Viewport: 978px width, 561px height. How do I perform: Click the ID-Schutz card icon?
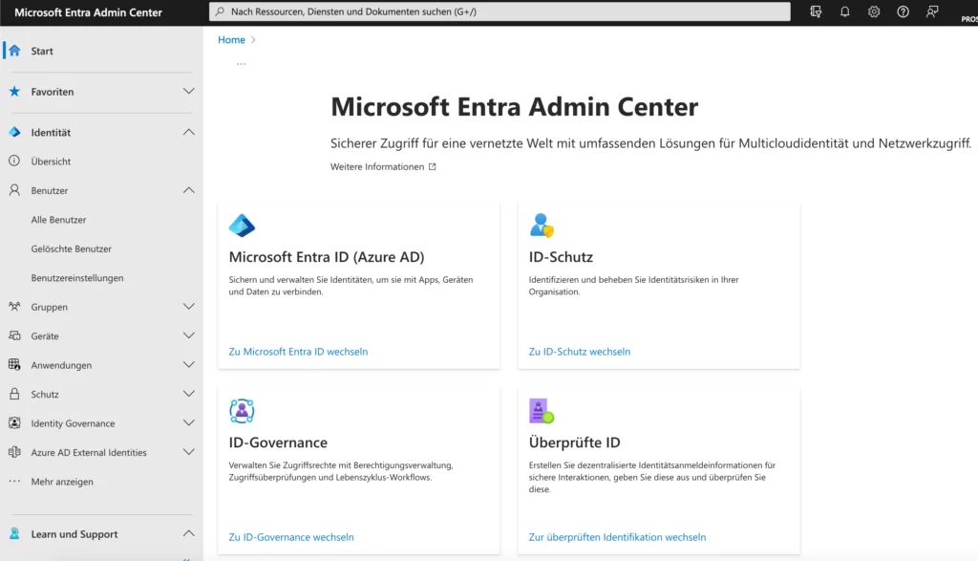(x=542, y=226)
